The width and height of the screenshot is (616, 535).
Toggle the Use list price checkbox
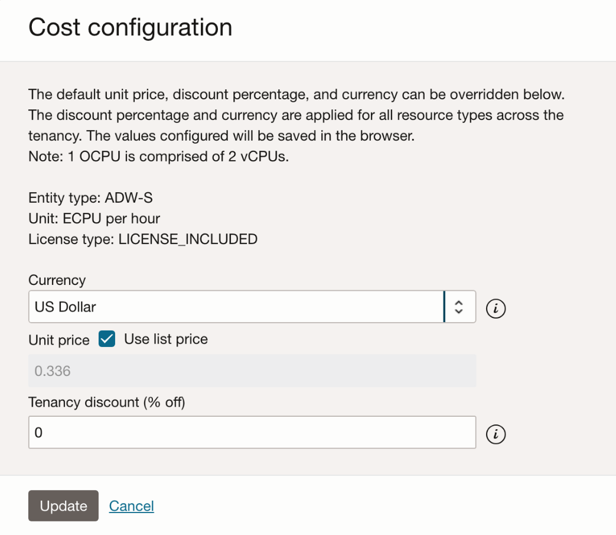(x=107, y=339)
